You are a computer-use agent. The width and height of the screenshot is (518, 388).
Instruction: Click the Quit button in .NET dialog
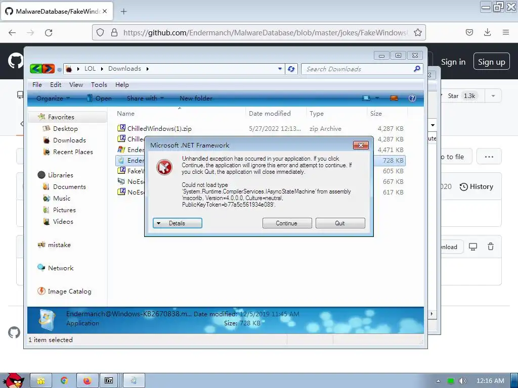[x=340, y=223]
